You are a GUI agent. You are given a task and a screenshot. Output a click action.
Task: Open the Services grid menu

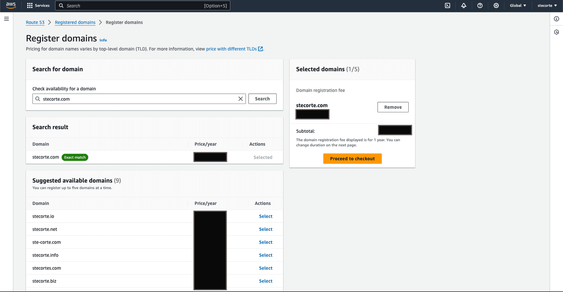pyautogui.click(x=38, y=5)
